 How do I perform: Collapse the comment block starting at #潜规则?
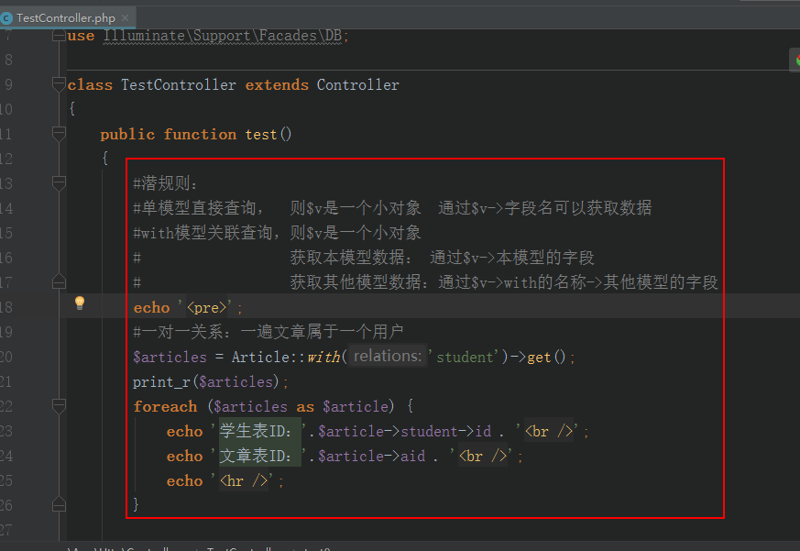click(x=60, y=184)
